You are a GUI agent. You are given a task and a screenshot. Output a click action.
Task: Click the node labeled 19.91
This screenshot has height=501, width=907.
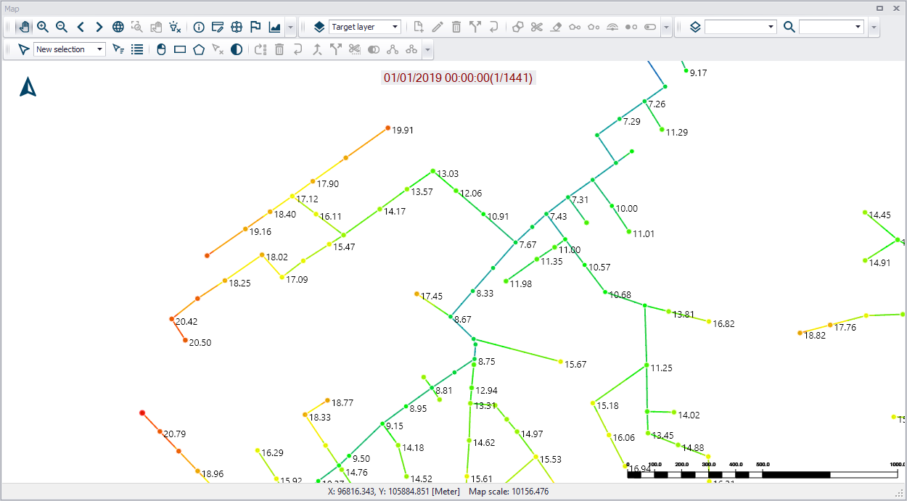388,128
